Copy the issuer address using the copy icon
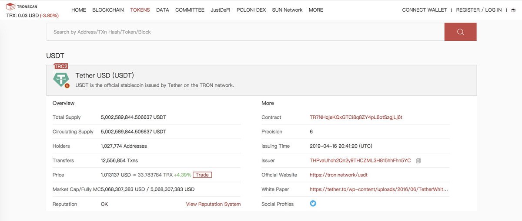The width and height of the screenshot is (522, 221). click(x=418, y=160)
